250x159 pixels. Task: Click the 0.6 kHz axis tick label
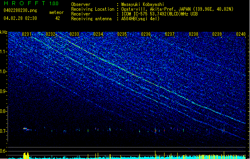click(4, 151)
